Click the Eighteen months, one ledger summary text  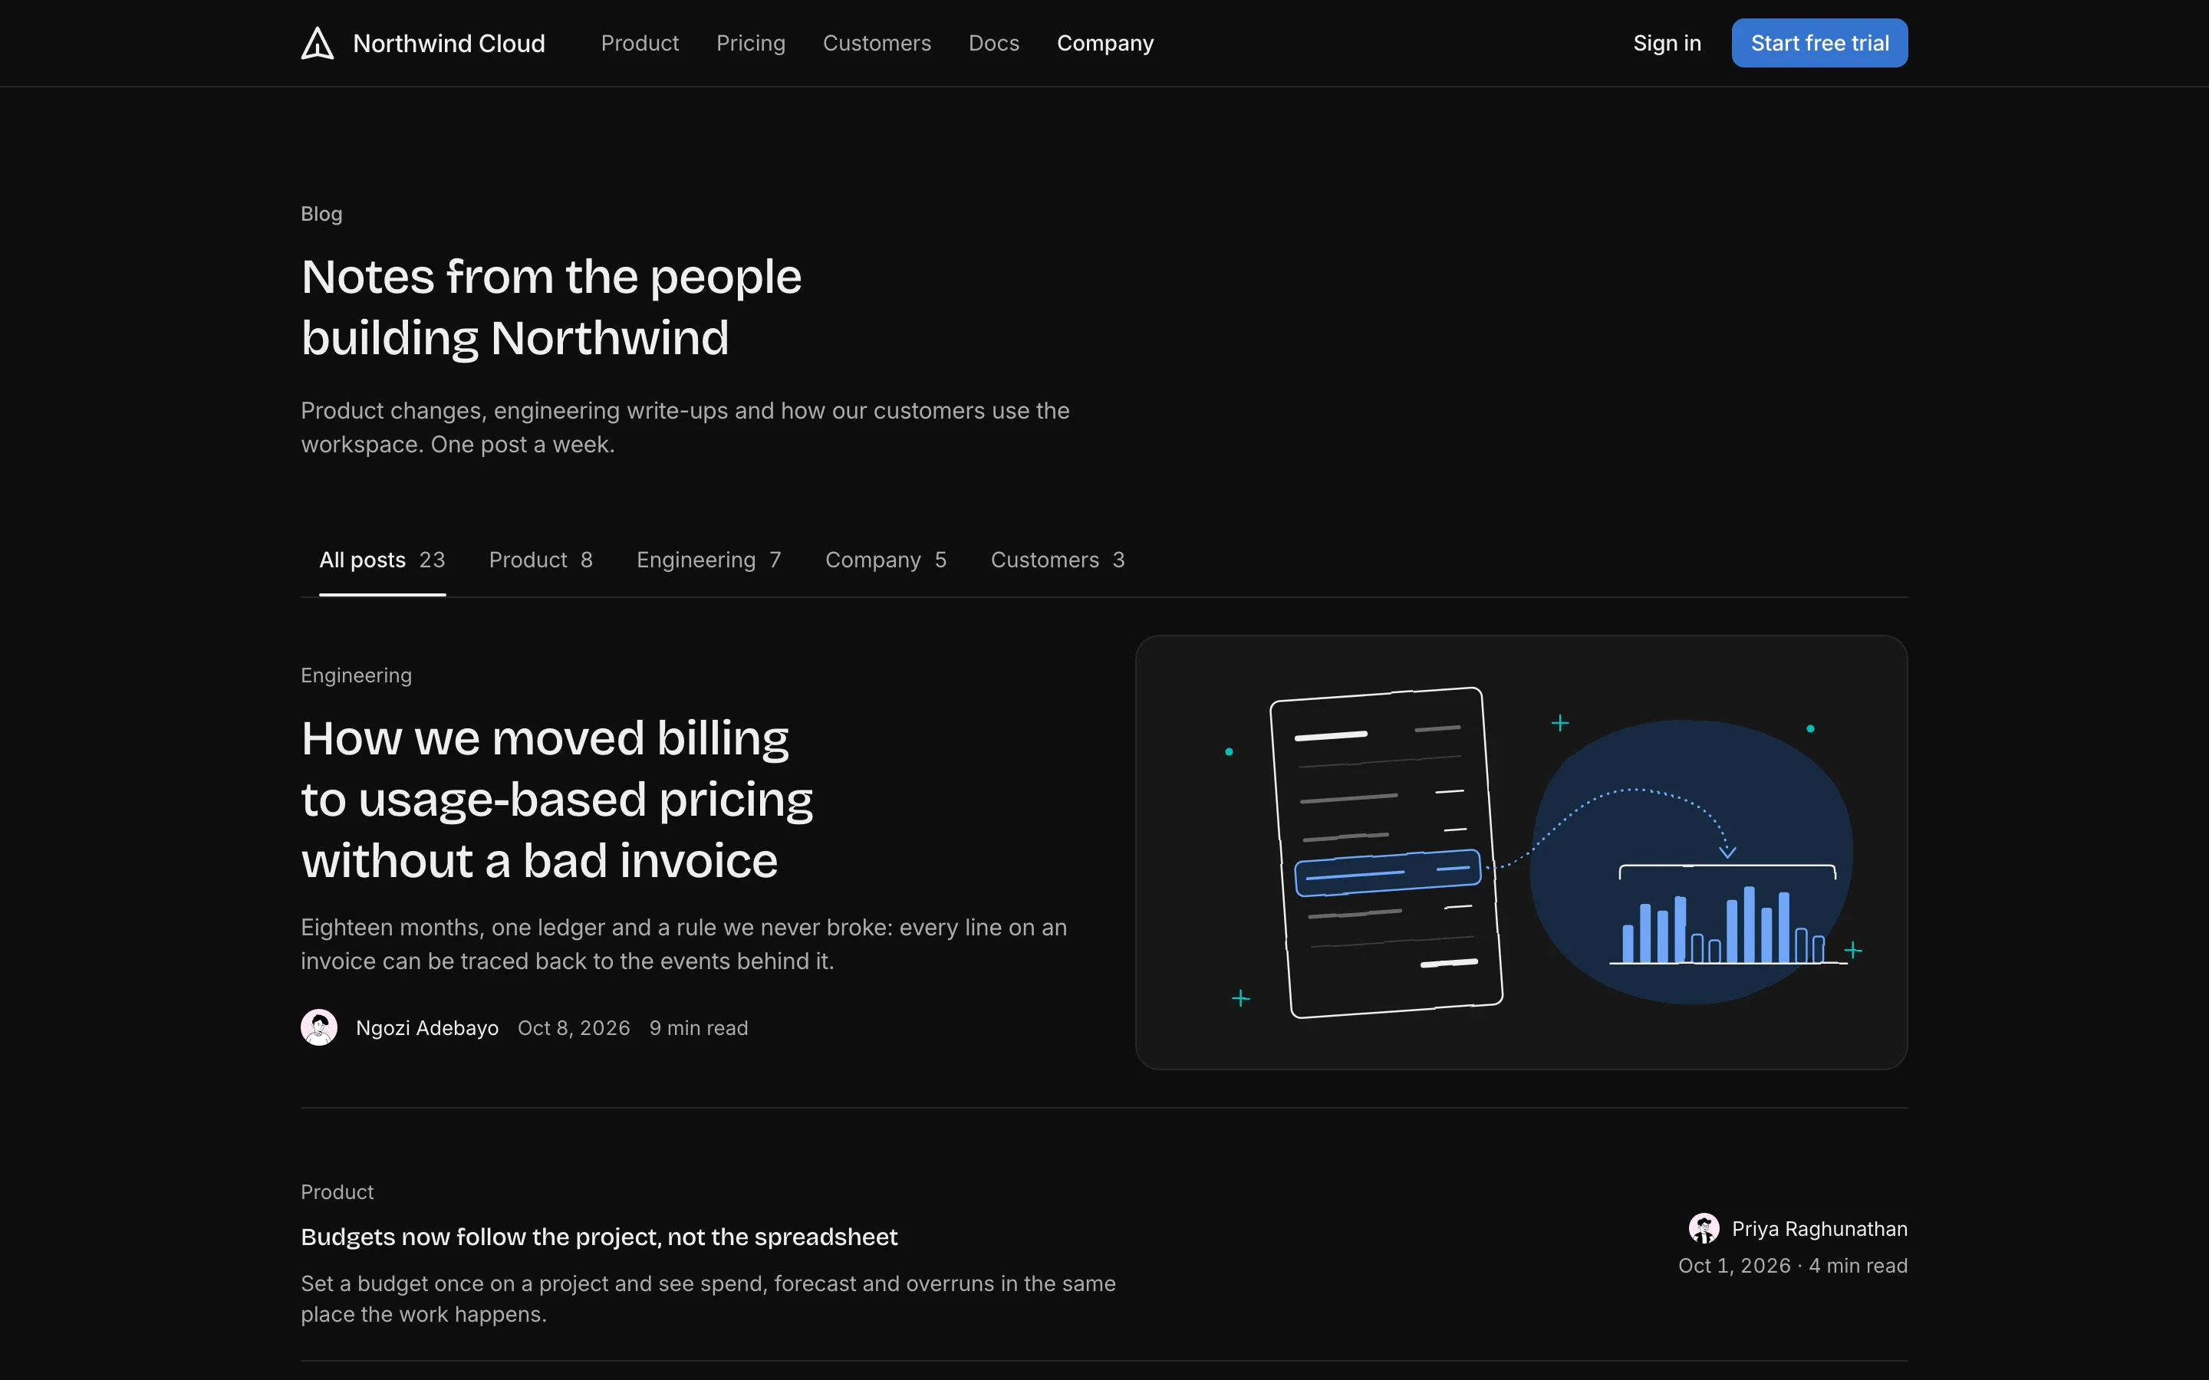pos(683,944)
